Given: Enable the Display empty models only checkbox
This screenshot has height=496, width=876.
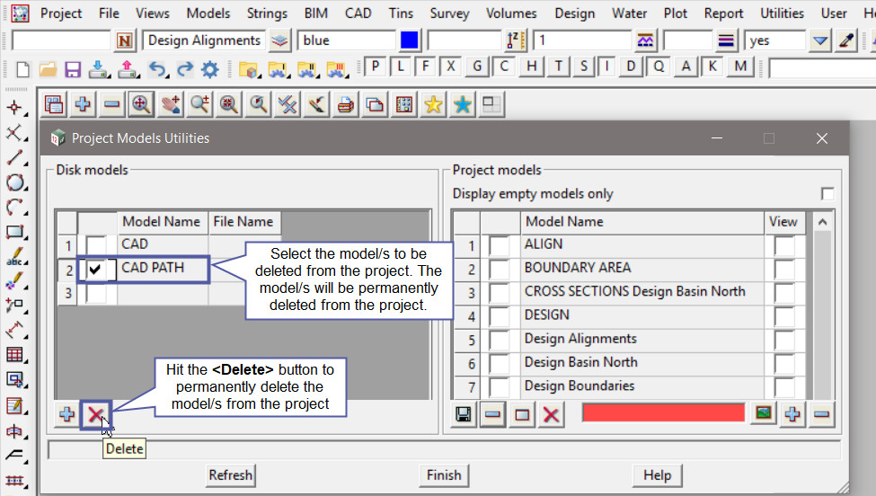Looking at the screenshot, I should pyautogui.click(x=827, y=194).
